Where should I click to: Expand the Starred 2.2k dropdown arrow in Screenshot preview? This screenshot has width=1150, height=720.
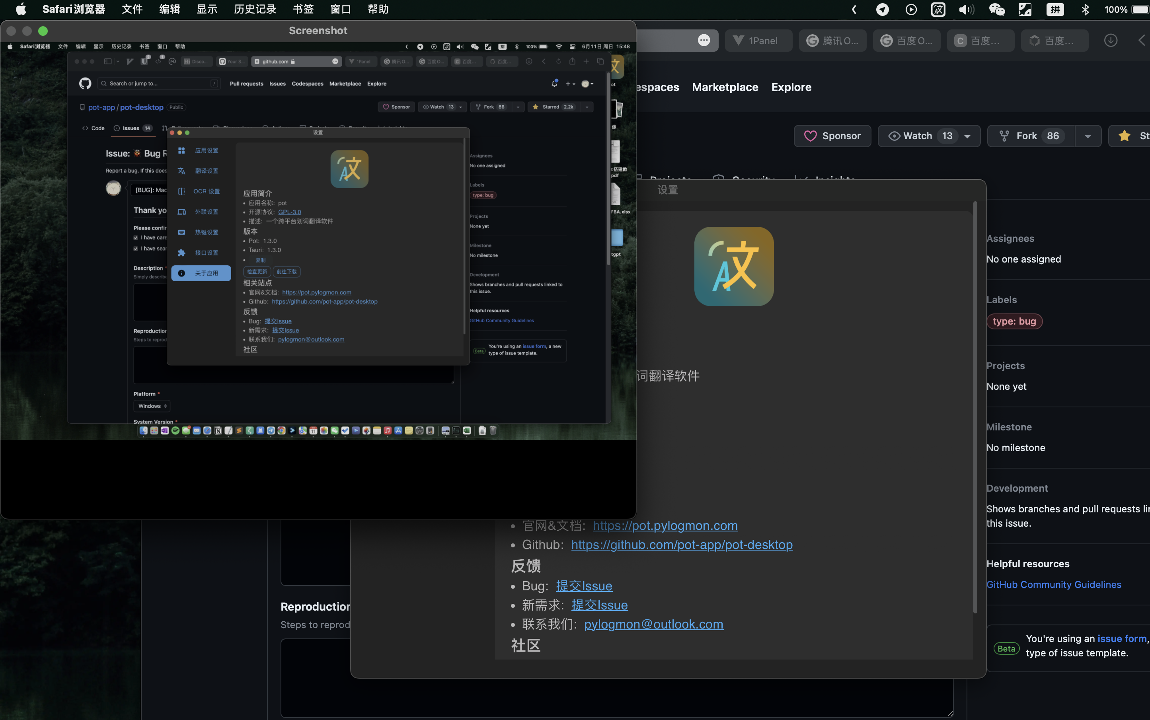point(587,107)
